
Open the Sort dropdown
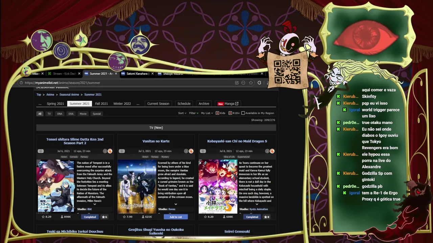182,113
